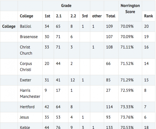The width and height of the screenshot is (156, 129).
Task: Click the 2.1 grade column header
Action: click(59, 16)
